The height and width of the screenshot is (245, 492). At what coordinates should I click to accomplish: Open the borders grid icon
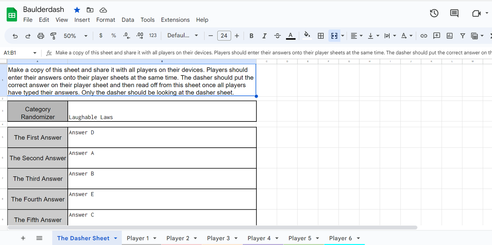coord(320,36)
